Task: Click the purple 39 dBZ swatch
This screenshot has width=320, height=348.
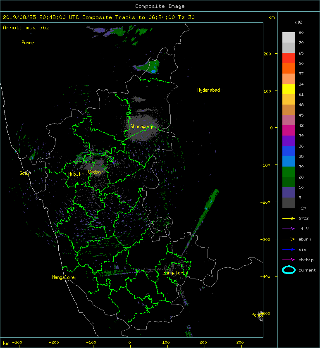Action: [289, 141]
